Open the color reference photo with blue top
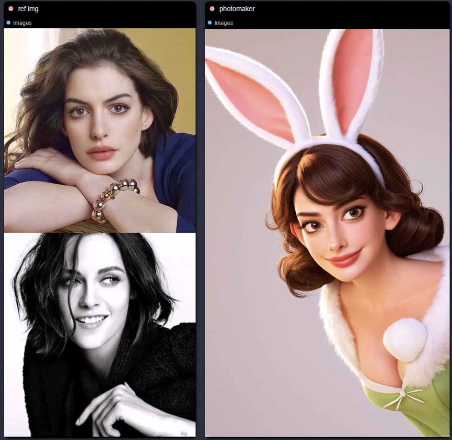452x440 pixels. coord(100,131)
